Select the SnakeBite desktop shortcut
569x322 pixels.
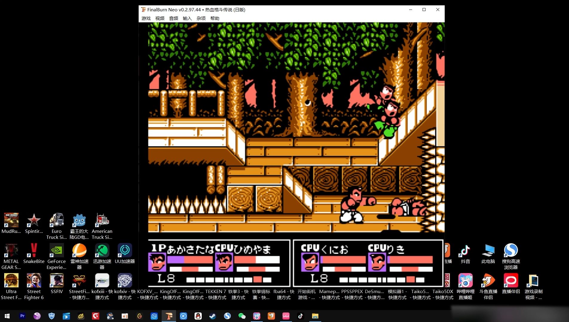click(34, 254)
